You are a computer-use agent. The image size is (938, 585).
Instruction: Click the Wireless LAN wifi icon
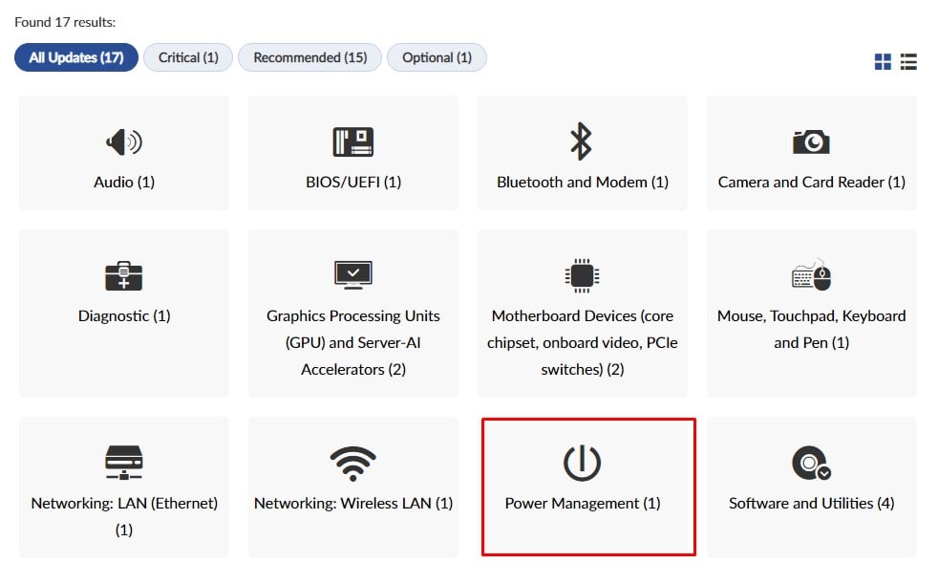pos(353,464)
